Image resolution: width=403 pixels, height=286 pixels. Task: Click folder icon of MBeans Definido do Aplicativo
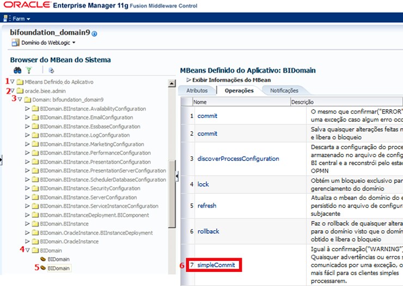click(20, 82)
